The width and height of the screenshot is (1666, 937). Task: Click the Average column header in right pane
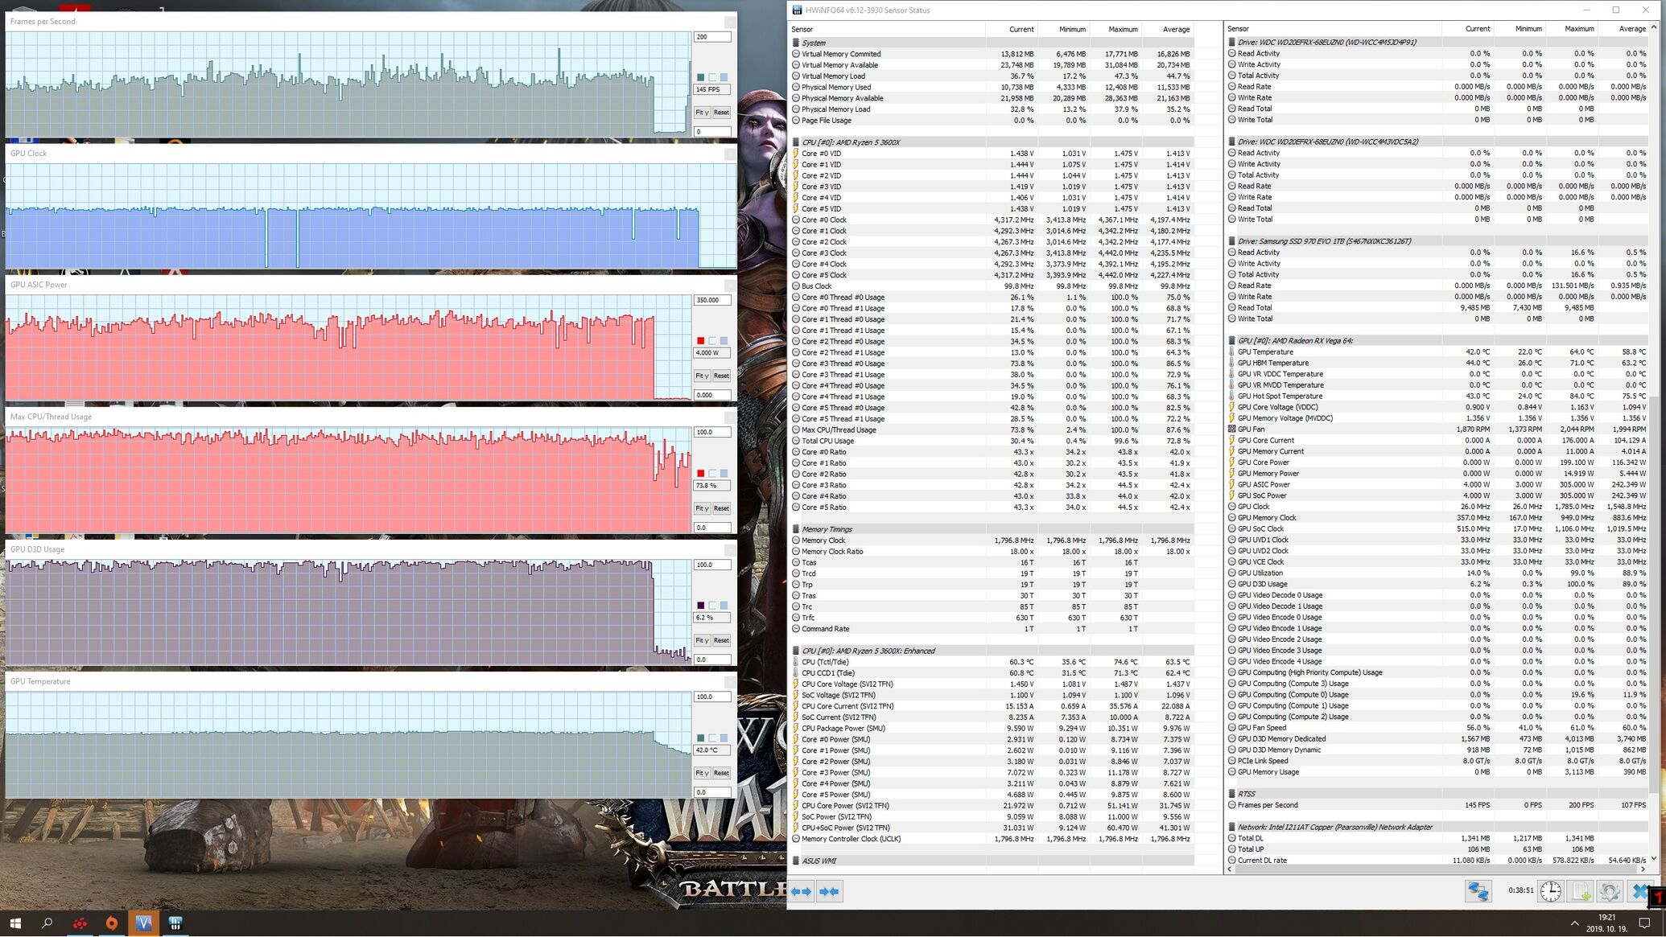1631,29
